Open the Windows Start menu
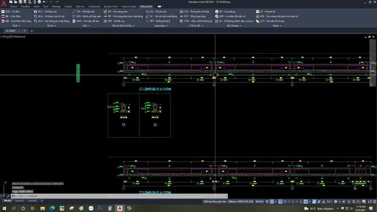Viewport: 377px width, 212px height. tap(4, 208)
